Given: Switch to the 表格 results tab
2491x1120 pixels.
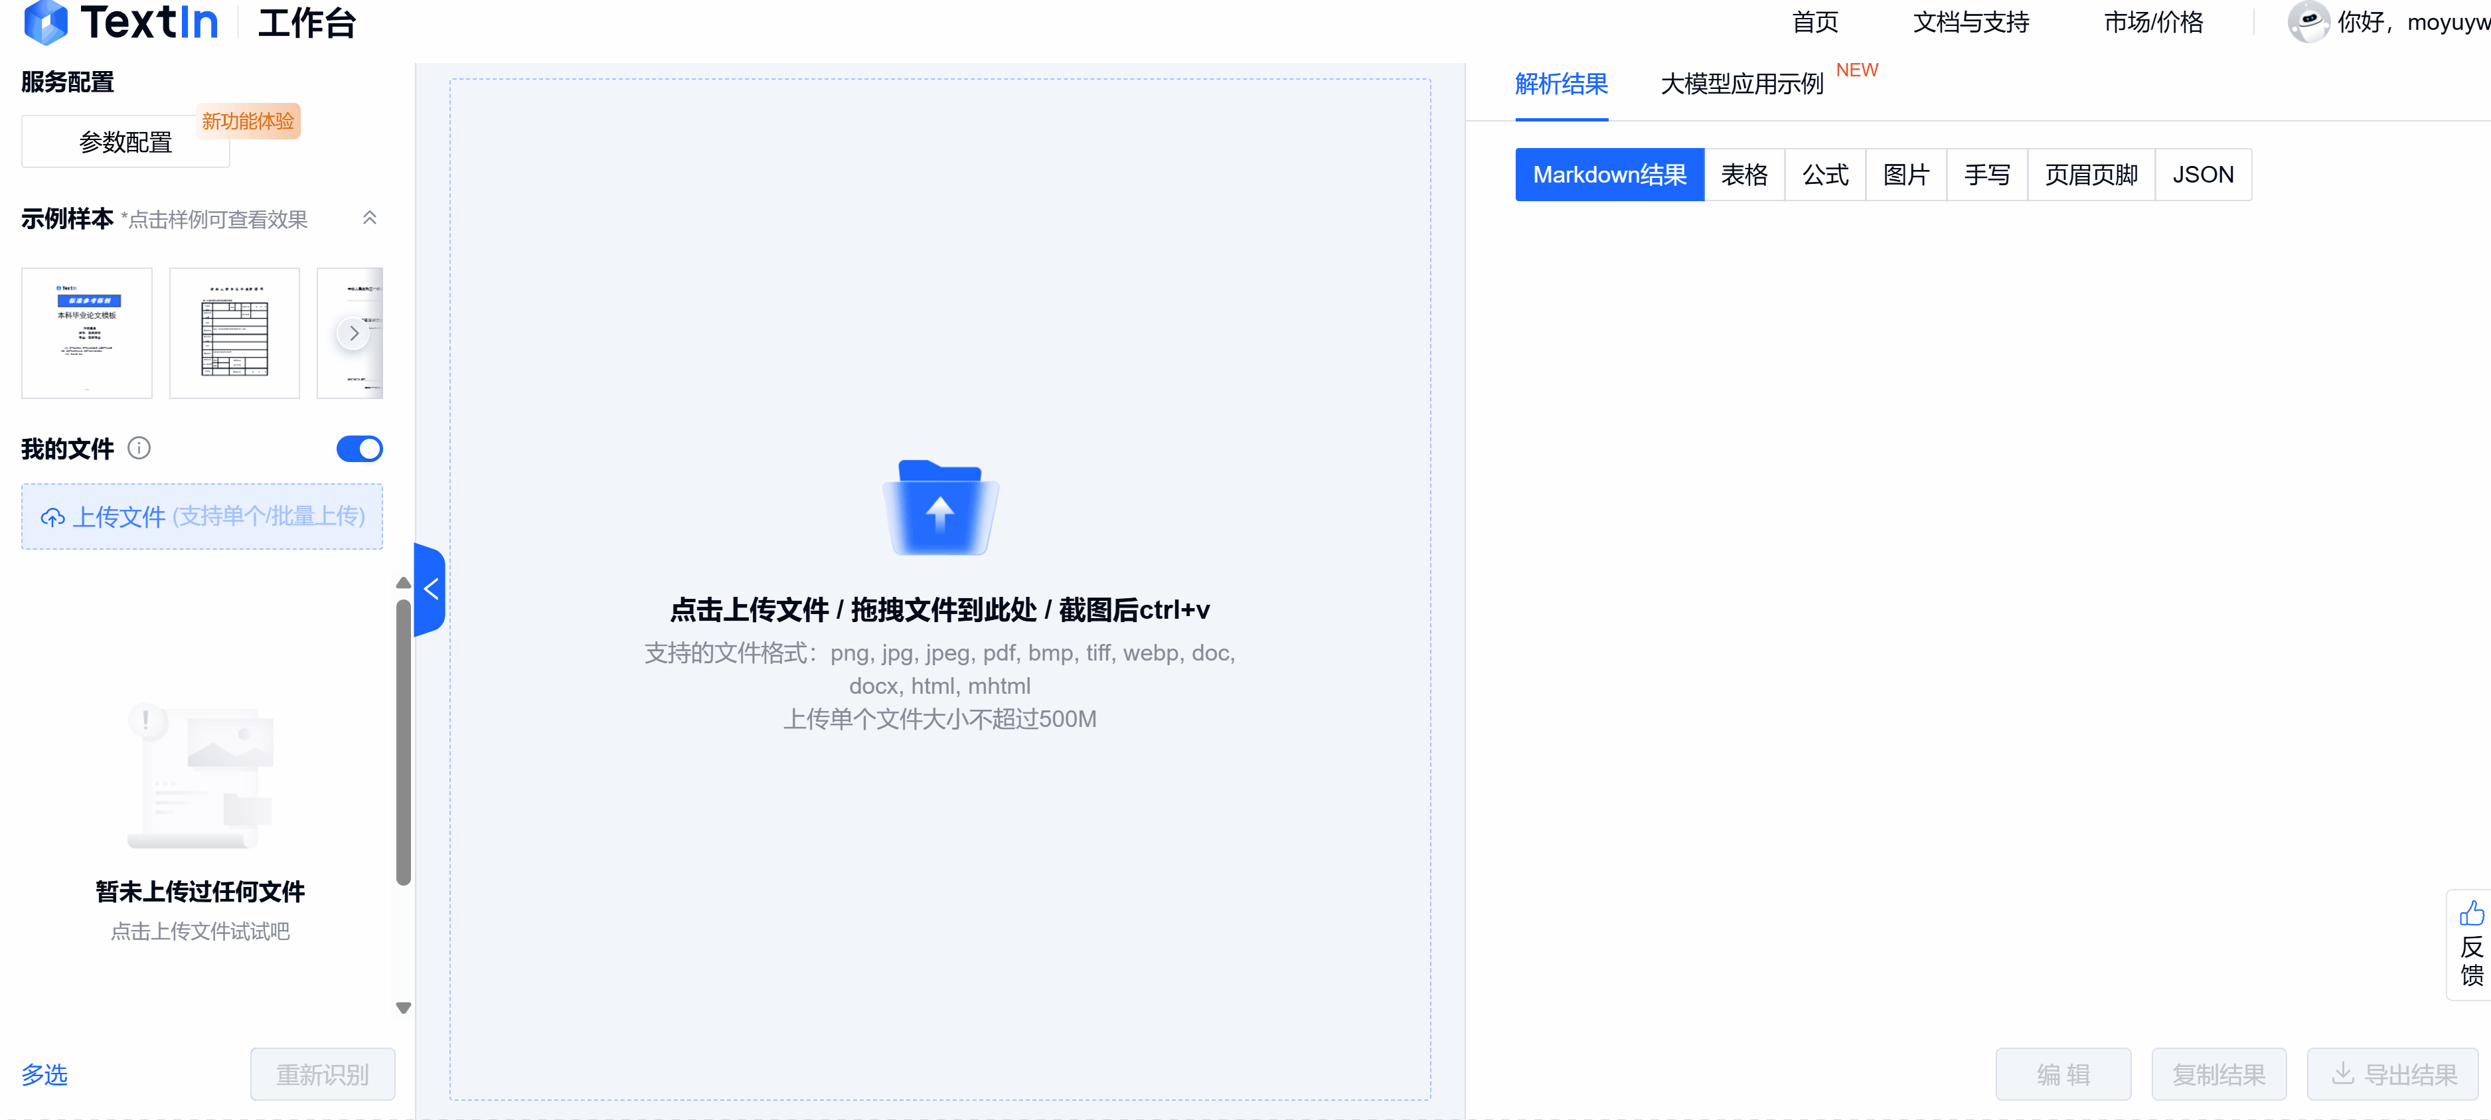Looking at the screenshot, I should (x=1745, y=174).
